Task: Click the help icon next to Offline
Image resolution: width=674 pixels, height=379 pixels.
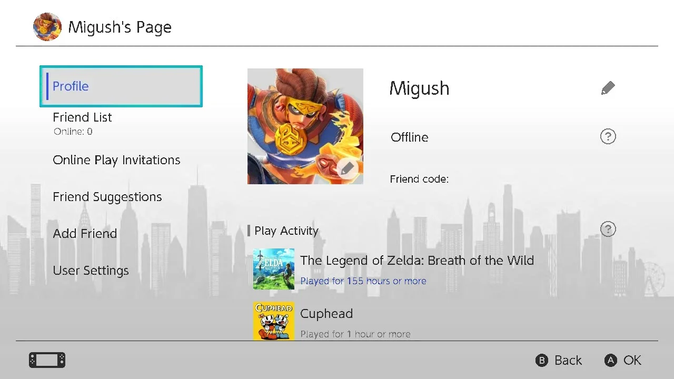Action: click(608, 137)
